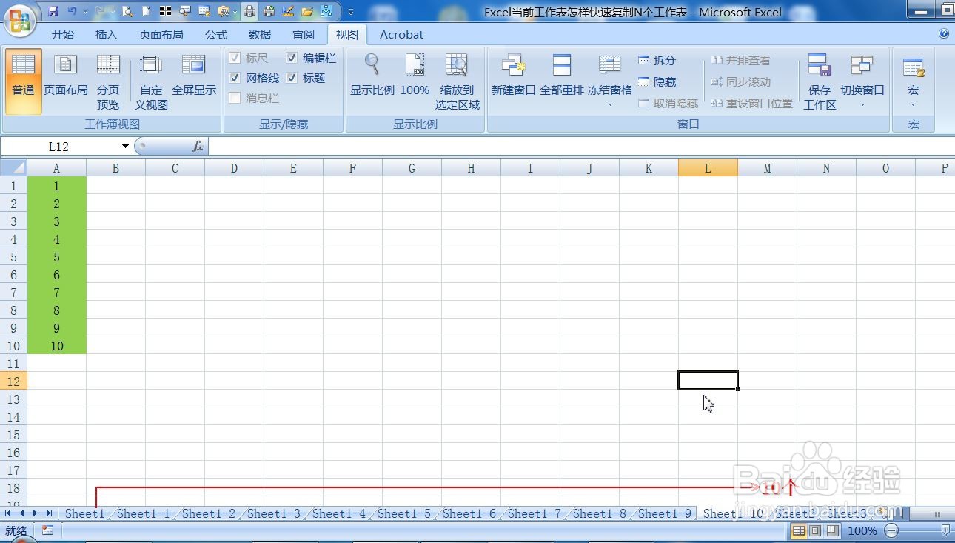This screenshot has width=955, height=543.
Task: Switch to Sheet1 tab
Action: [x=84, y=513]
